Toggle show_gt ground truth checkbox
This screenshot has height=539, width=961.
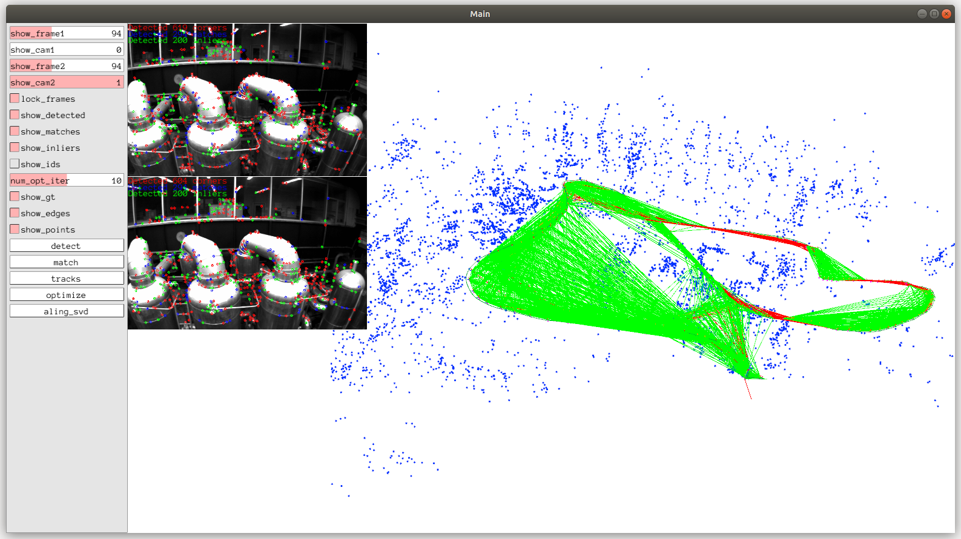click(x=15, y=197)
